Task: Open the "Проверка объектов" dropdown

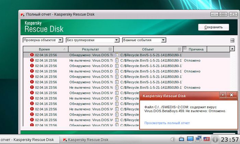Action: [43, 40]
